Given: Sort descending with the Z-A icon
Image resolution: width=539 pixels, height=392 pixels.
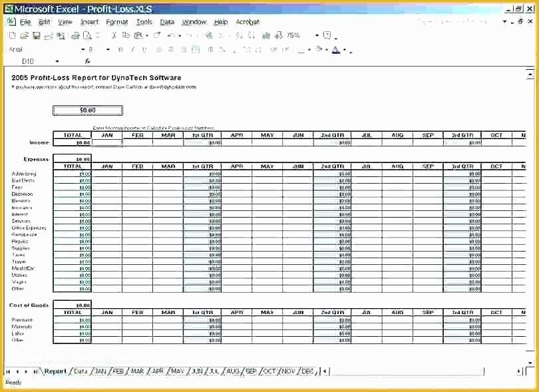Looking at the screenshot, I should [x=252, y=35].
